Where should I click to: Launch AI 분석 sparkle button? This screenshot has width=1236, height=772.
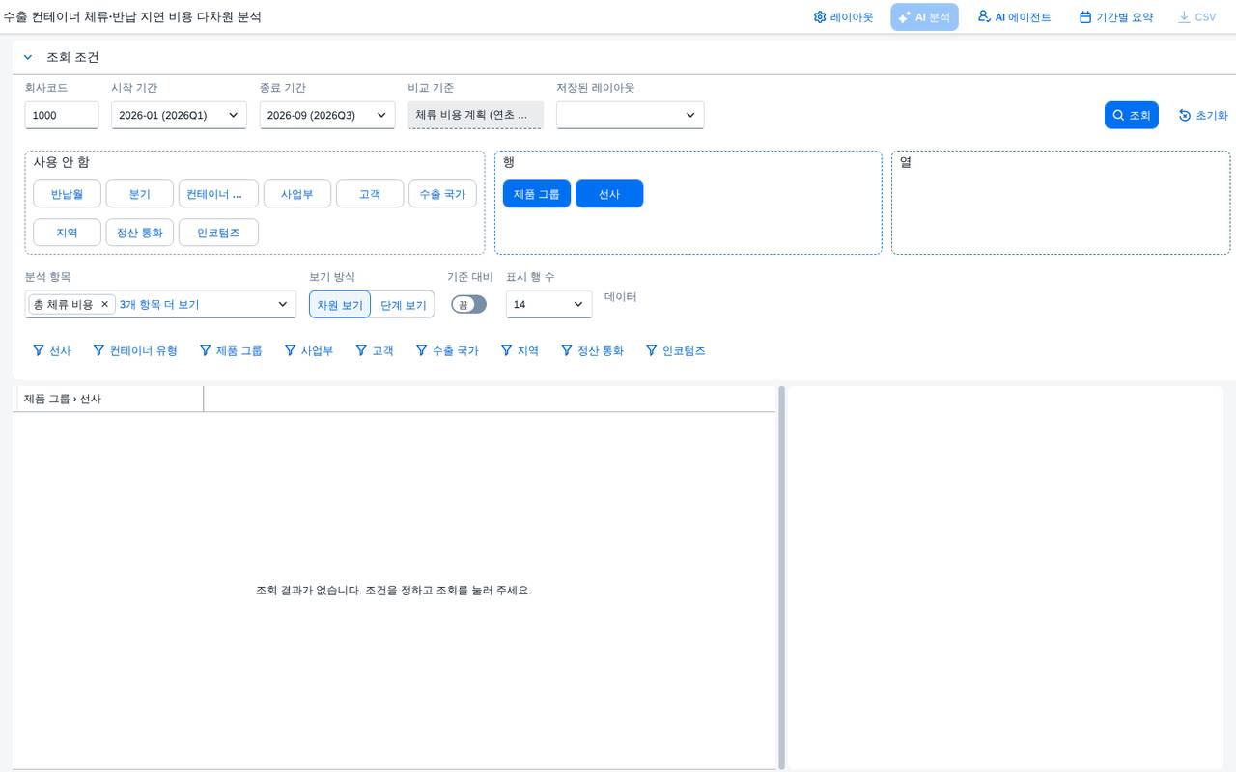point(924,17)
